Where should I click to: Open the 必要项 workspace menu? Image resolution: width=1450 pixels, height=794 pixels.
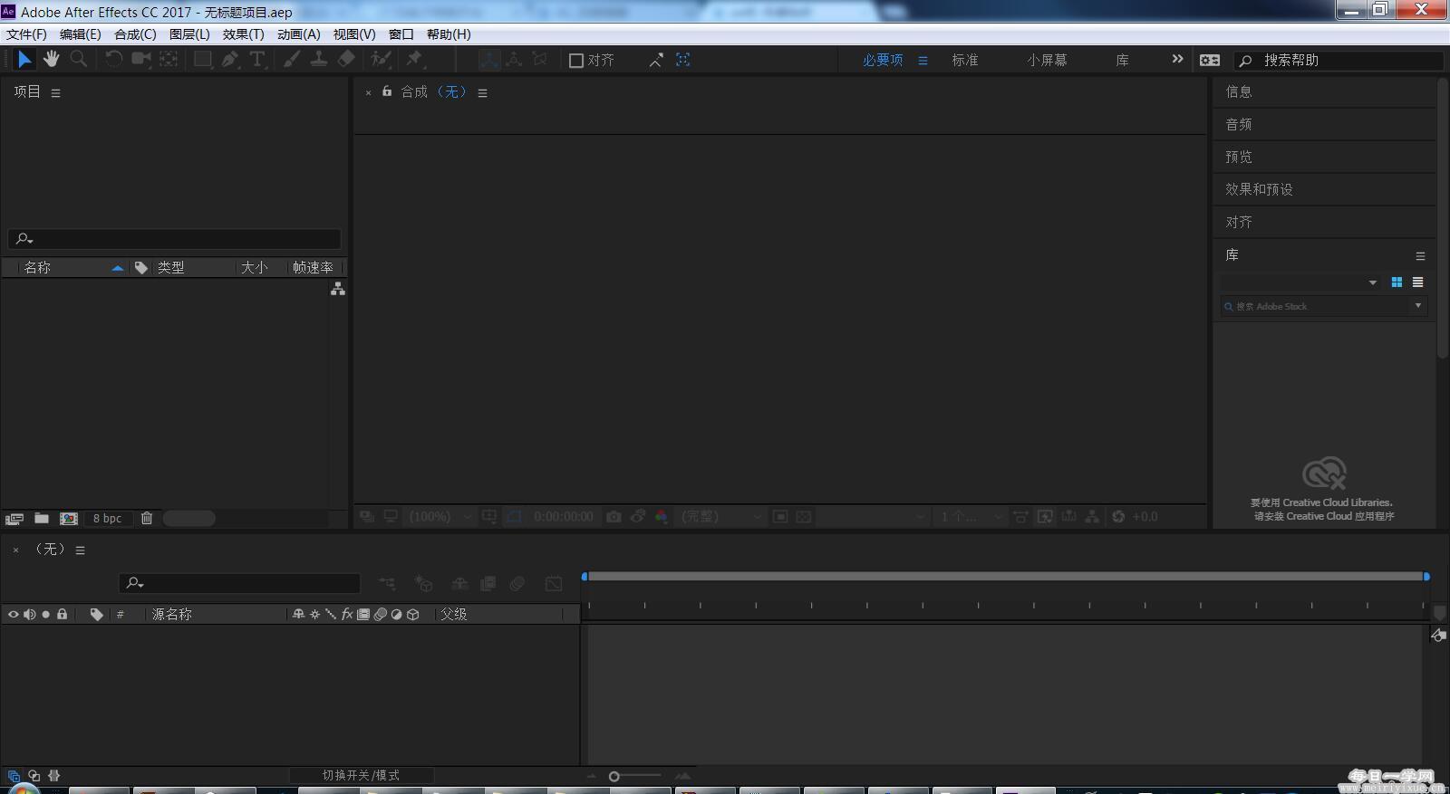923,61
